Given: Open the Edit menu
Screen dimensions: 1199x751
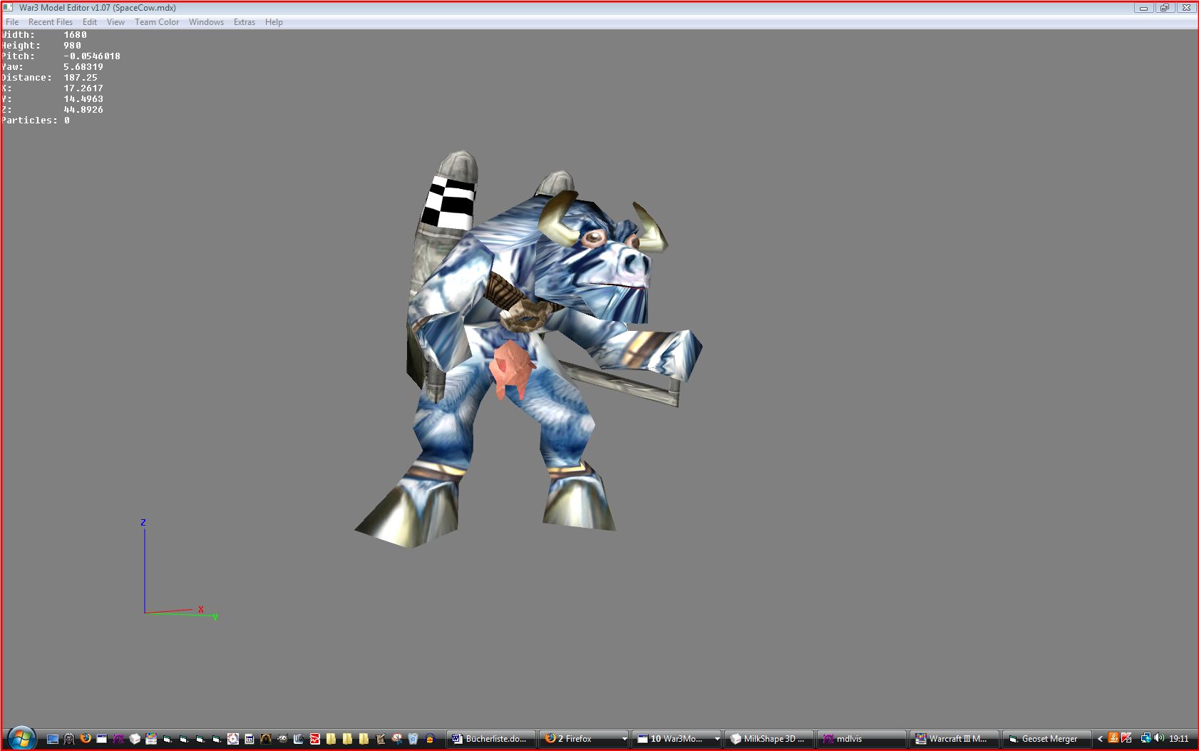Looking at the screenshot, I should [x=90, y=22].
